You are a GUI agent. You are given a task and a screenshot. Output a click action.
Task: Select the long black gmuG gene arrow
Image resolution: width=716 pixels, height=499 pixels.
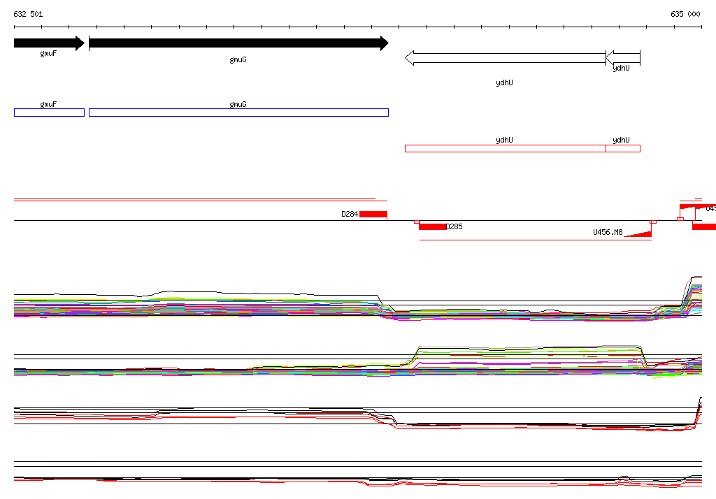239,43
